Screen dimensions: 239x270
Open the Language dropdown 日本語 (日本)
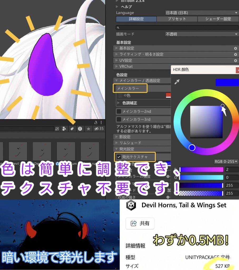[202, 13]
